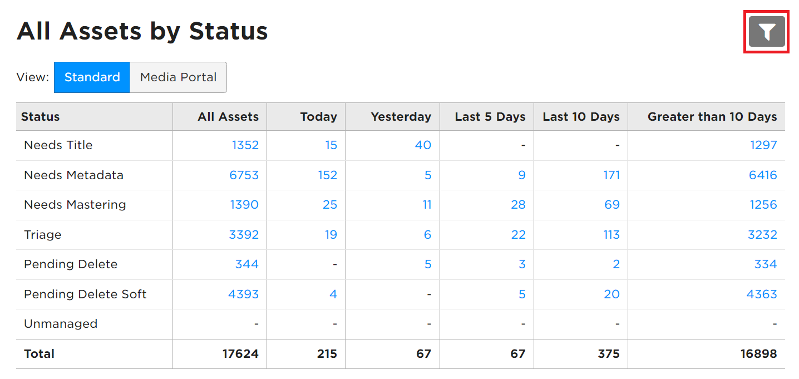799x379 pixels.
Task: Click the All Assets column header
Action: coord(228,117)
